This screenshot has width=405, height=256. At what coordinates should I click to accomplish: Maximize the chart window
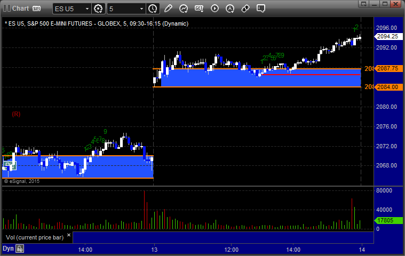click(385, 4)
